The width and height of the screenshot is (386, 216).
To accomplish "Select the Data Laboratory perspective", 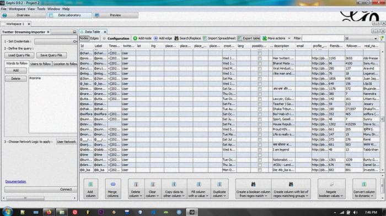I will [x=69, y=15].
